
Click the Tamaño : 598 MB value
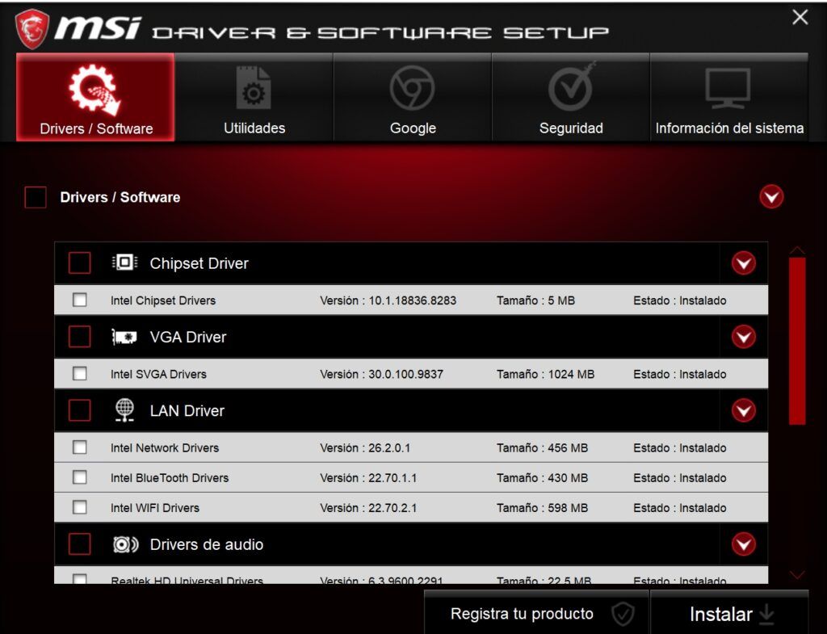coord(542,508)
